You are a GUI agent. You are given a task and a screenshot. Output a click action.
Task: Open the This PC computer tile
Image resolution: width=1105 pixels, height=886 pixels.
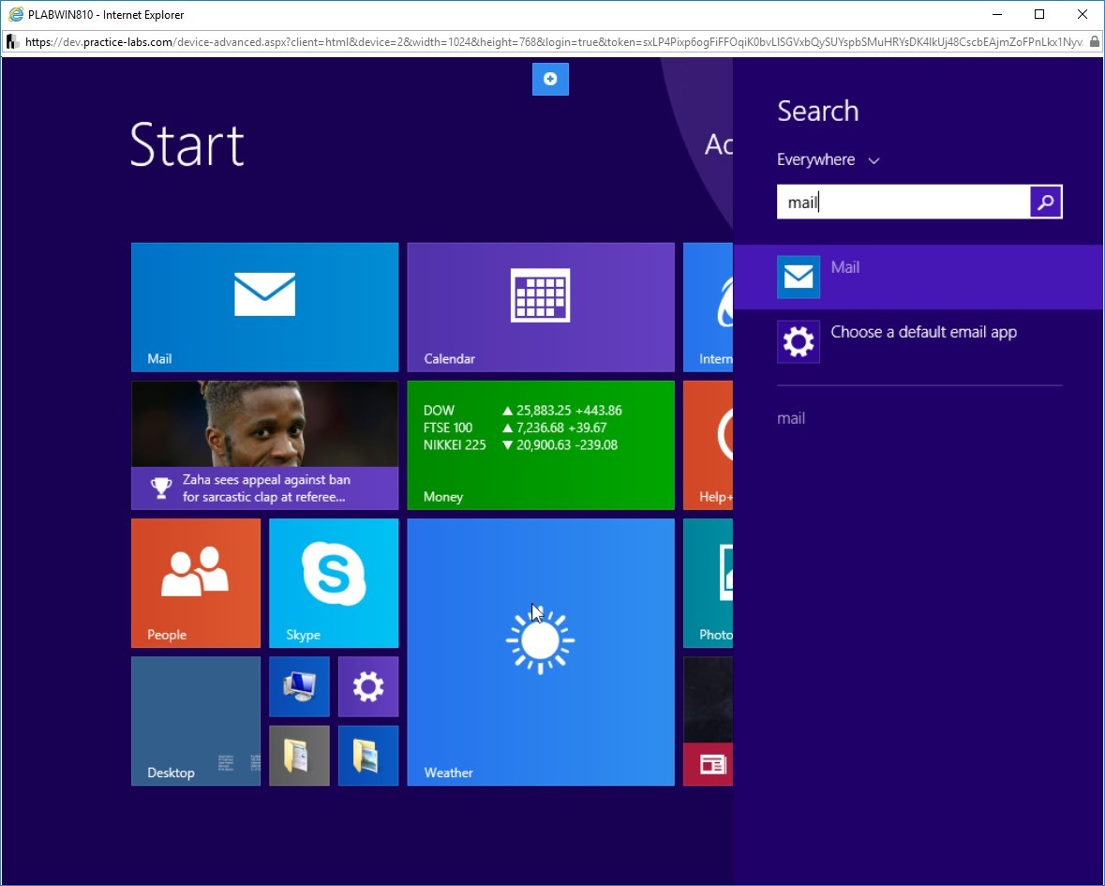(299, 686)
